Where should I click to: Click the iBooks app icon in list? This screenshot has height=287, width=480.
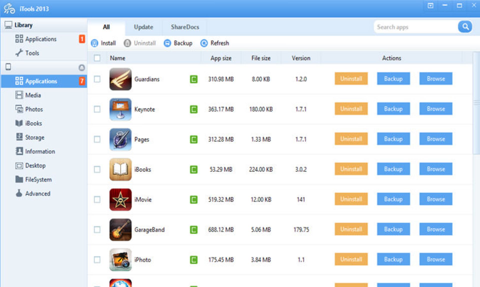(x=120, y=169)
